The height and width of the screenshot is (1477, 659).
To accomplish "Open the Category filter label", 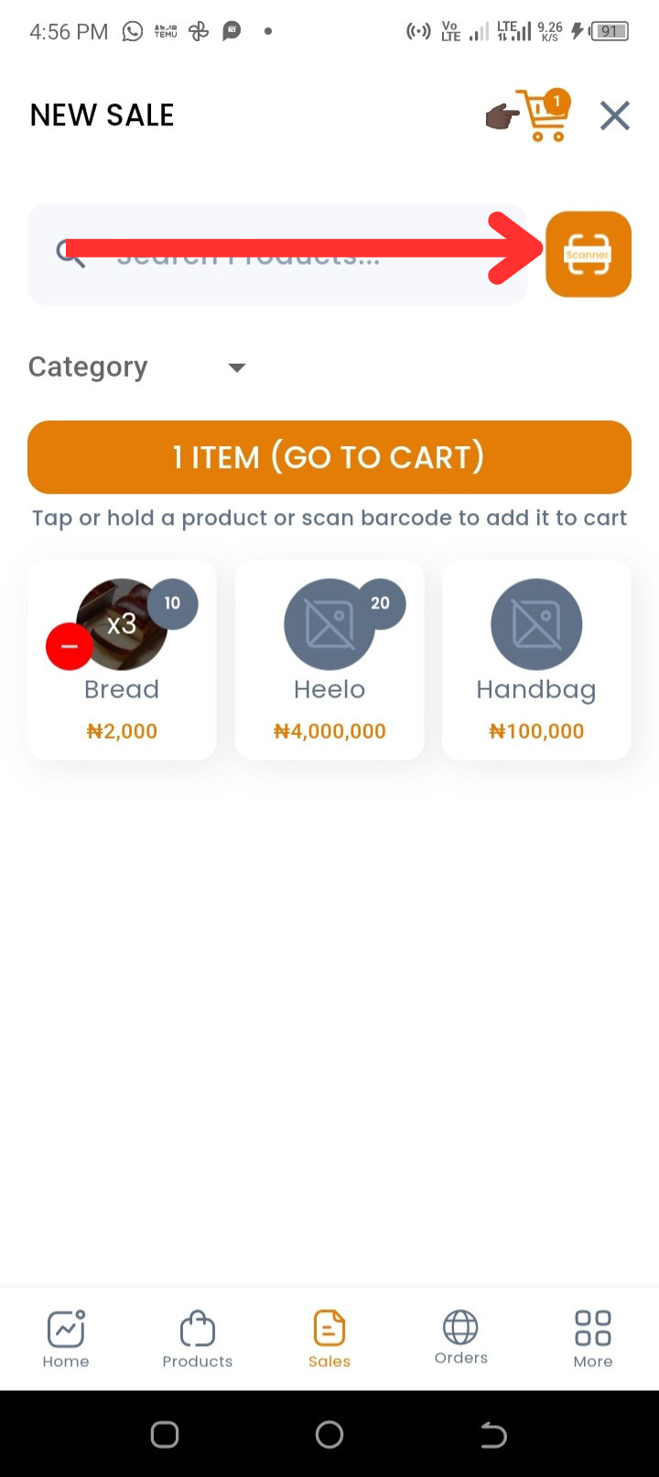I will click(x=88, y=367).
